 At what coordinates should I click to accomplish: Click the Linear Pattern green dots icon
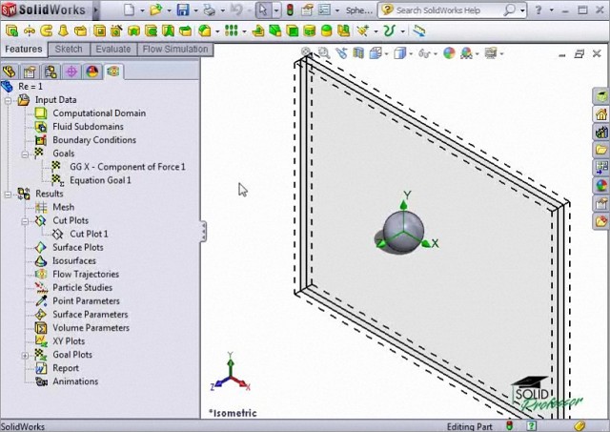231,31
